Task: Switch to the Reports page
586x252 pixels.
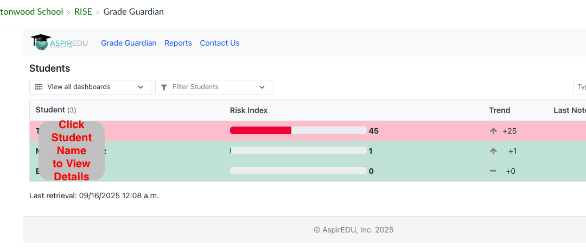Action: click(x=178, y=43)
